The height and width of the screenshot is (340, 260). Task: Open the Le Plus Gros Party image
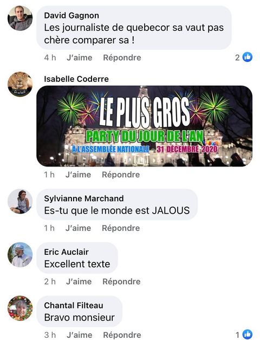tap(145, 126)
